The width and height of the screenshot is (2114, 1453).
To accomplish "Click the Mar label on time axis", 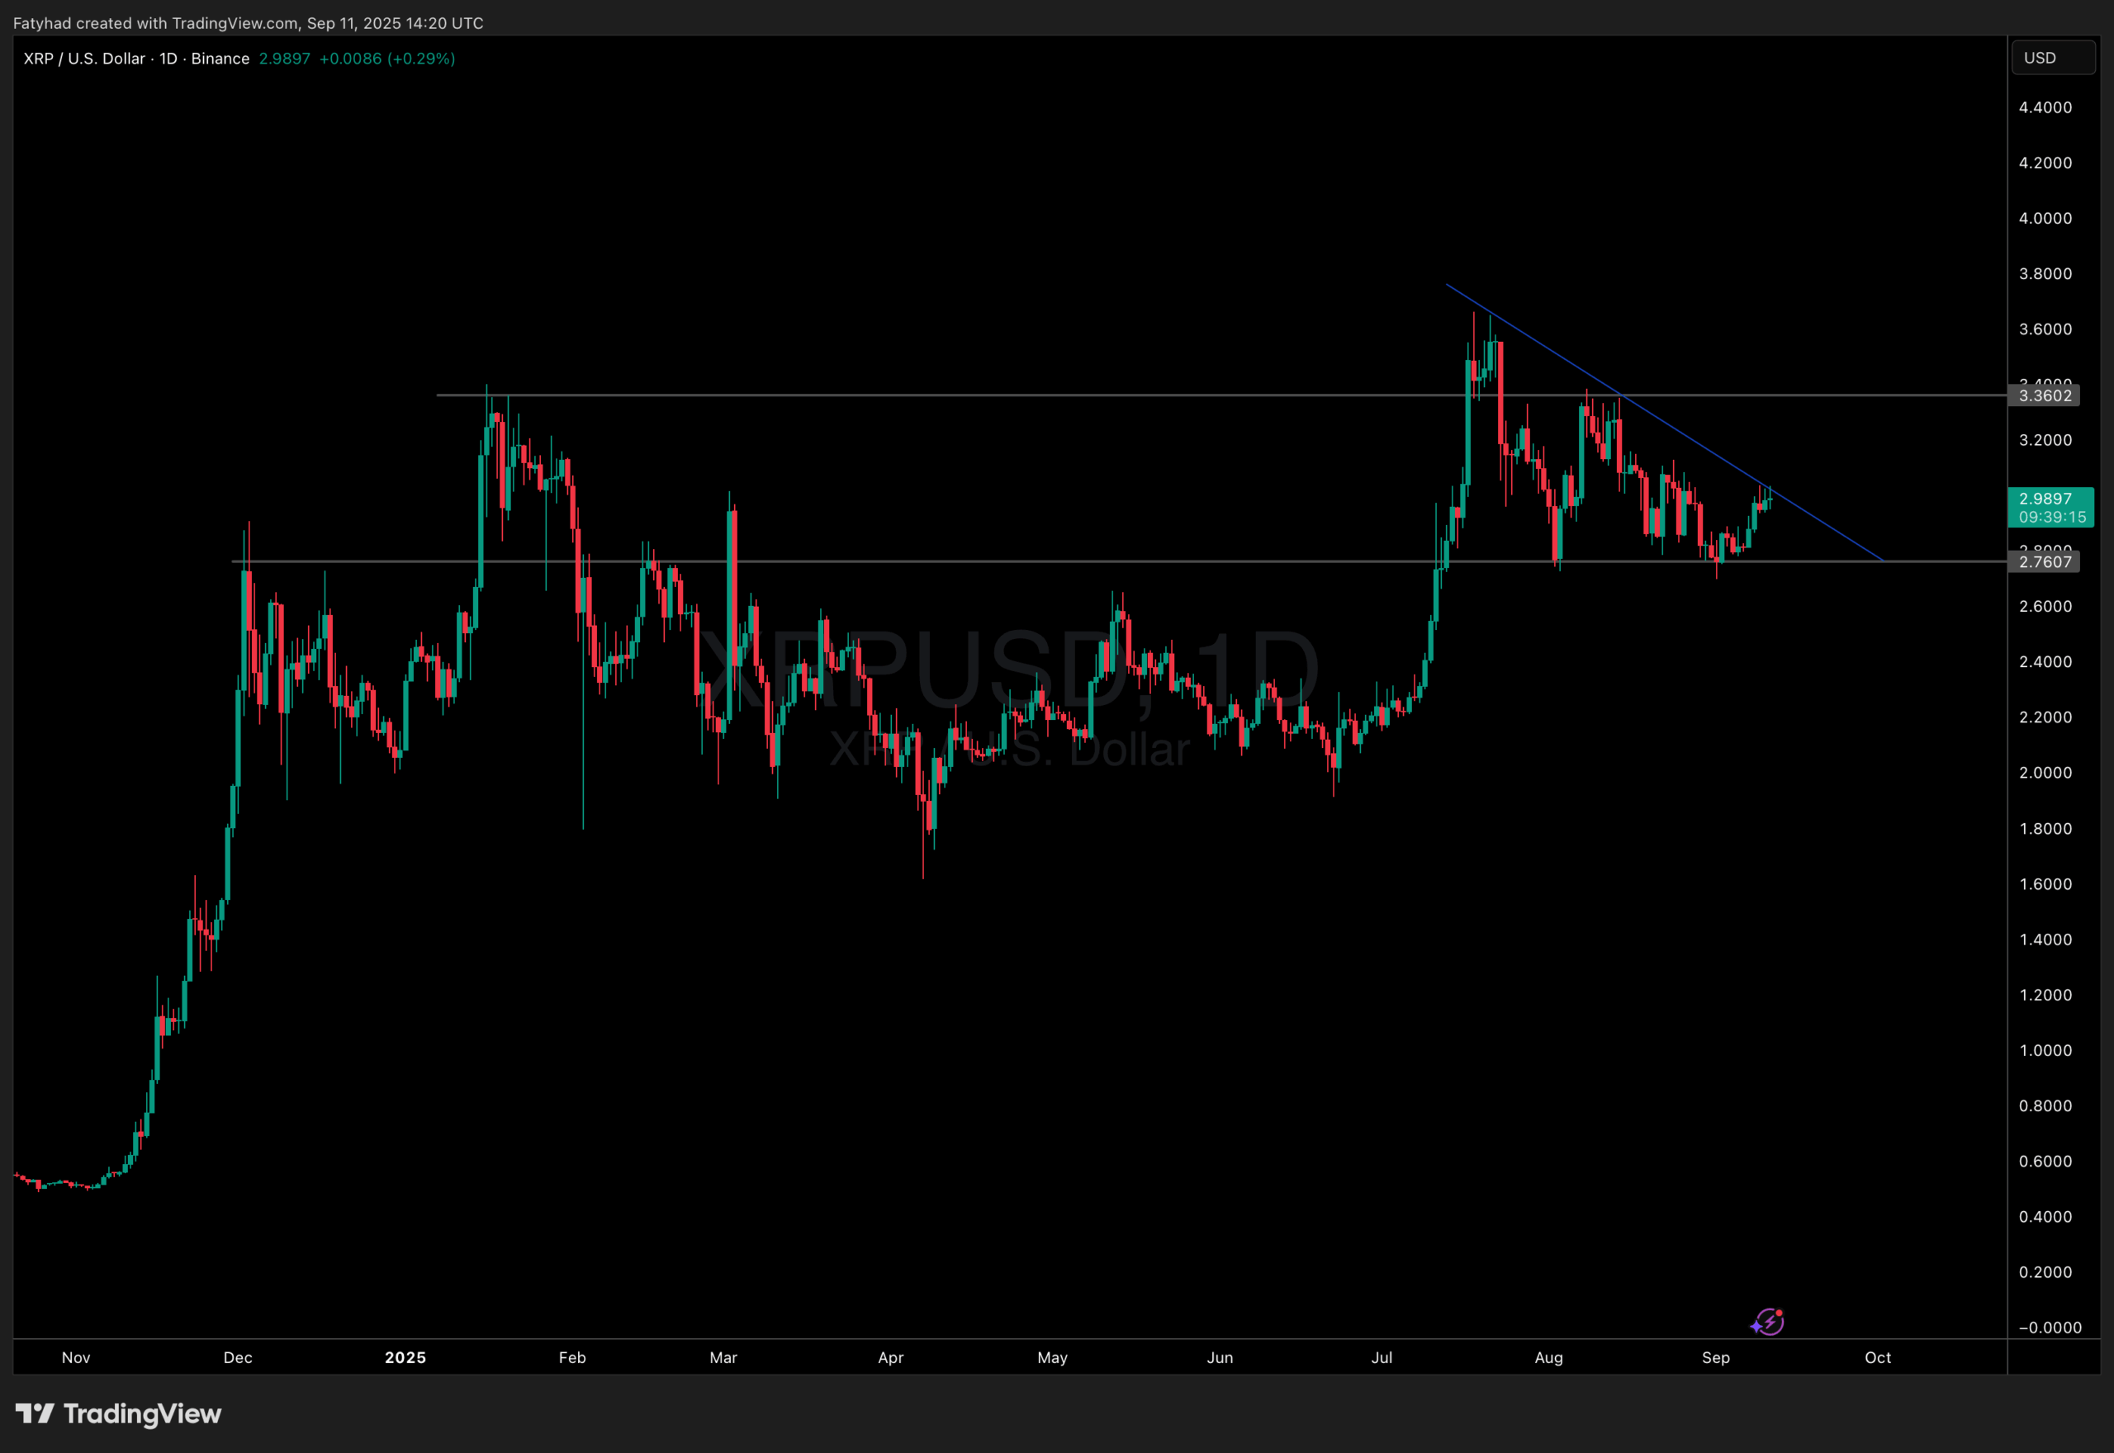I will (x=723, y=1357).
